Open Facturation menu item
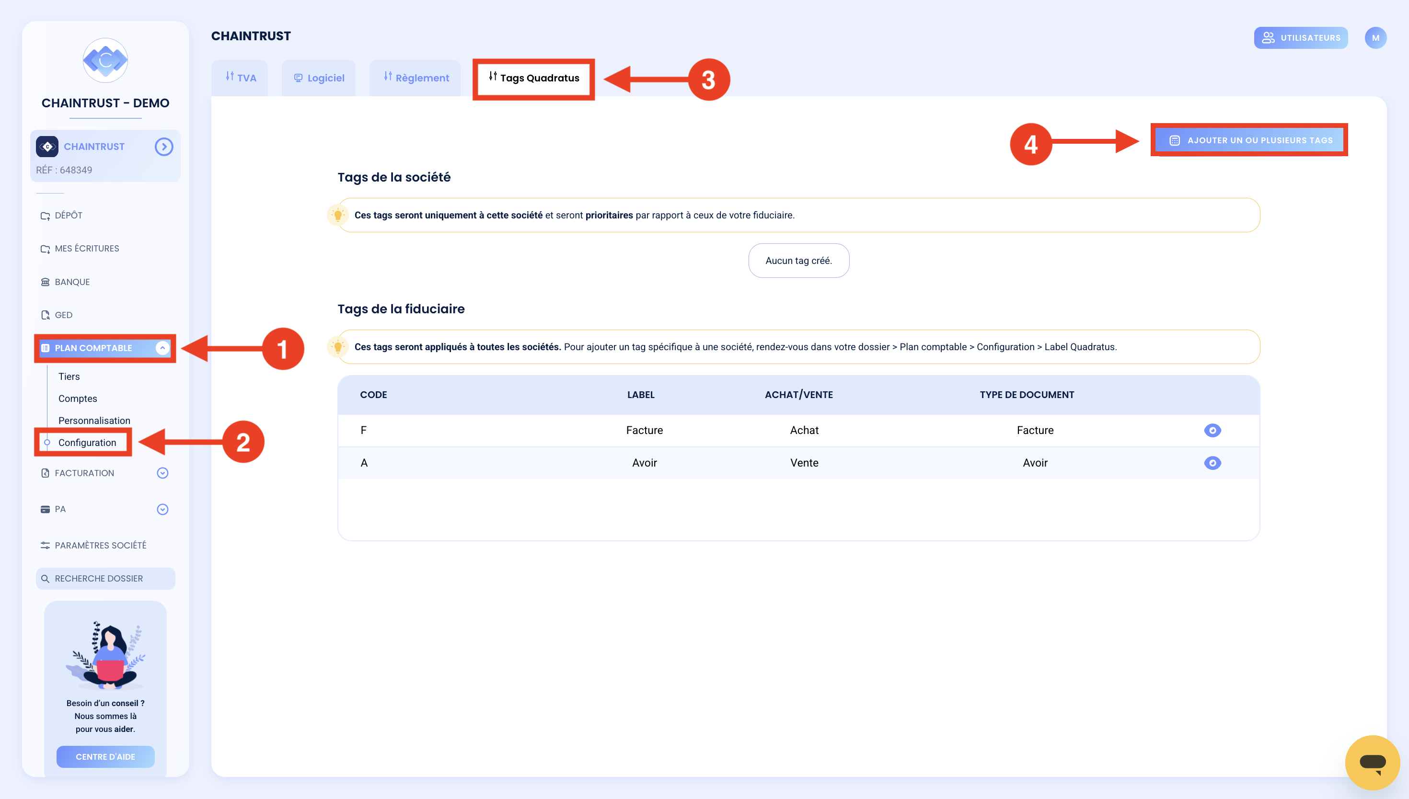Image resolution: width=1409 pixels, height=799 pixels. pyautogui.click(x=84, y=473)
